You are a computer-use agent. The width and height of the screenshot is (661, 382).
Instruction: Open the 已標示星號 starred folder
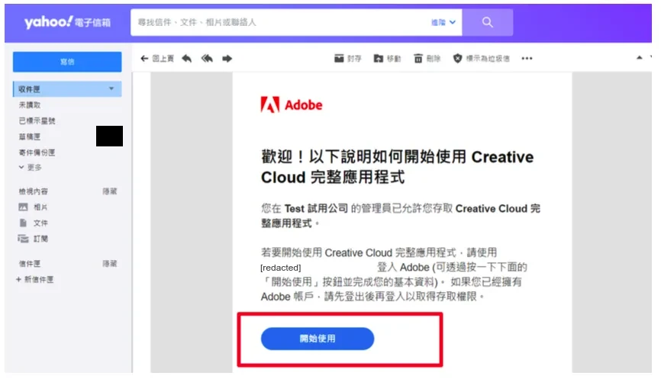(37, 121)
